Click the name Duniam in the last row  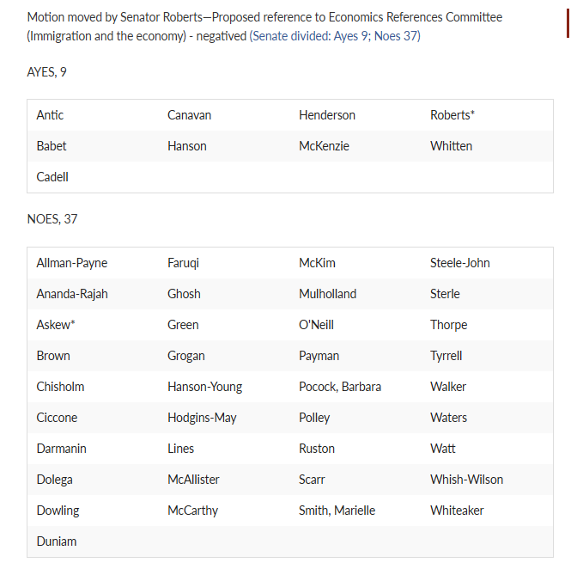(57, 541)
